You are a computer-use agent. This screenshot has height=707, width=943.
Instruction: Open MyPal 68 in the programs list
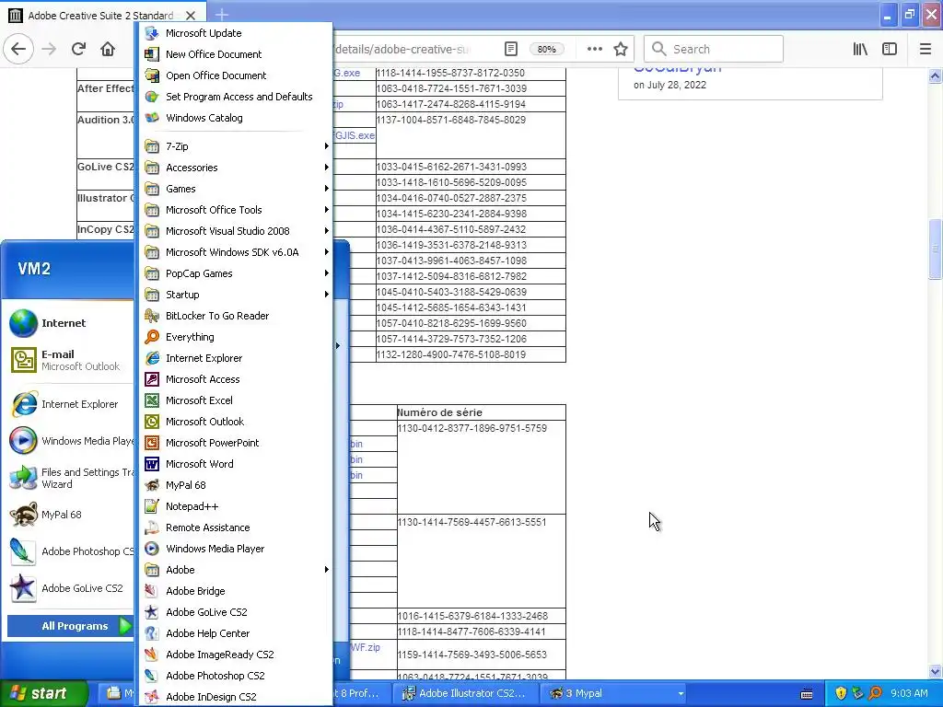pyautogui.click(x=235, y=485)
